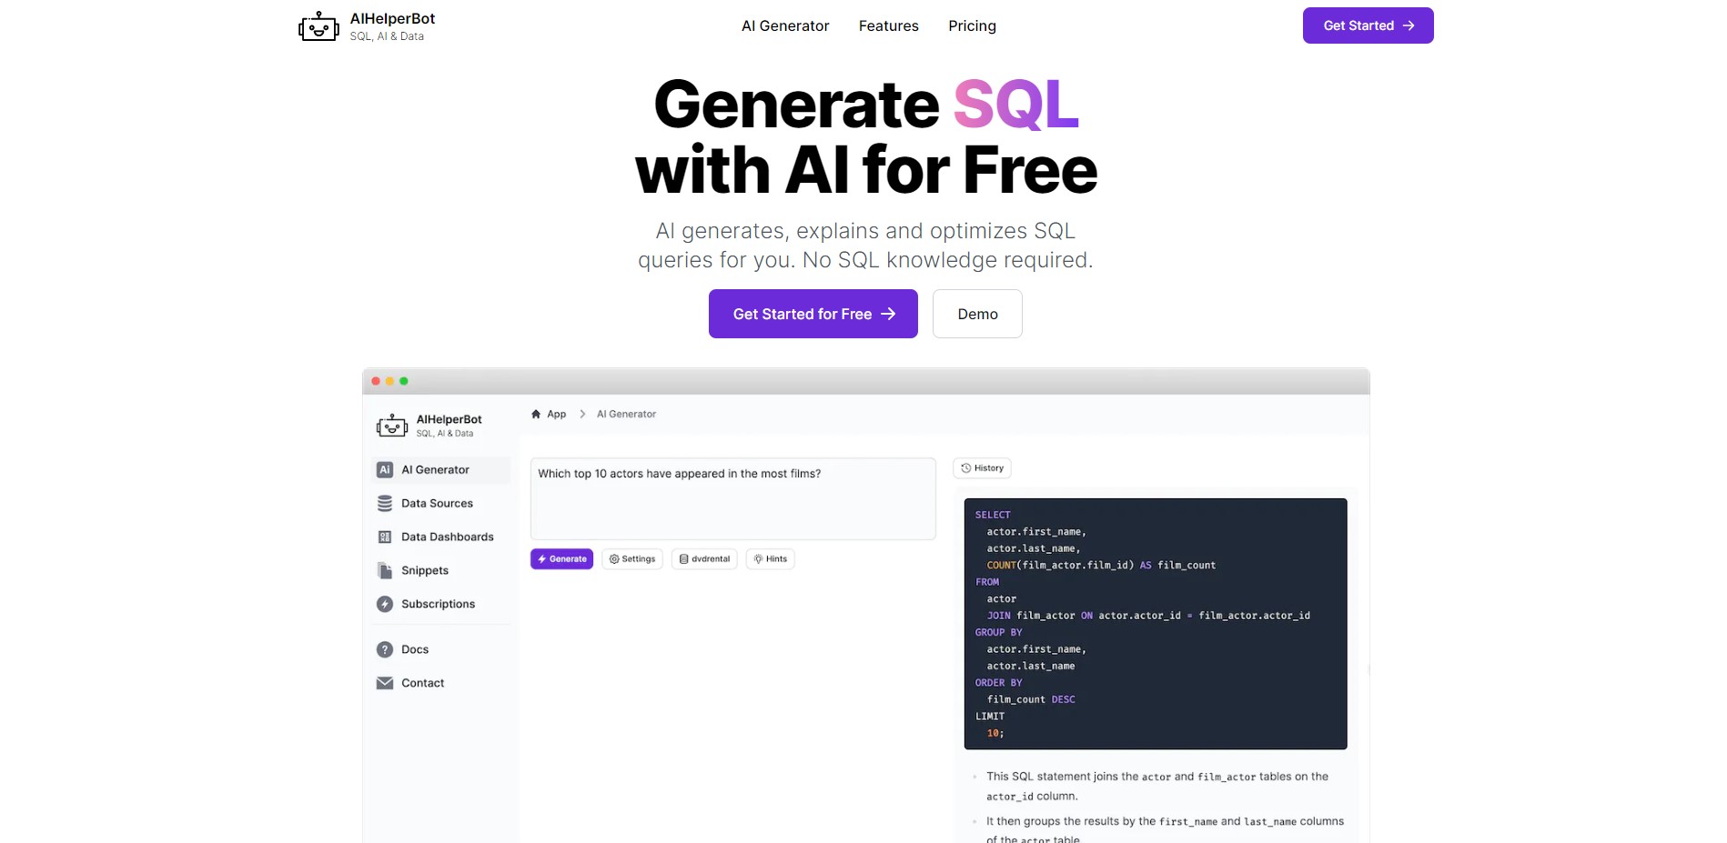Screen dimensions: 1727x843
Task: Click the lightning icon on Generate button
Action: click(x=542, y=559)
